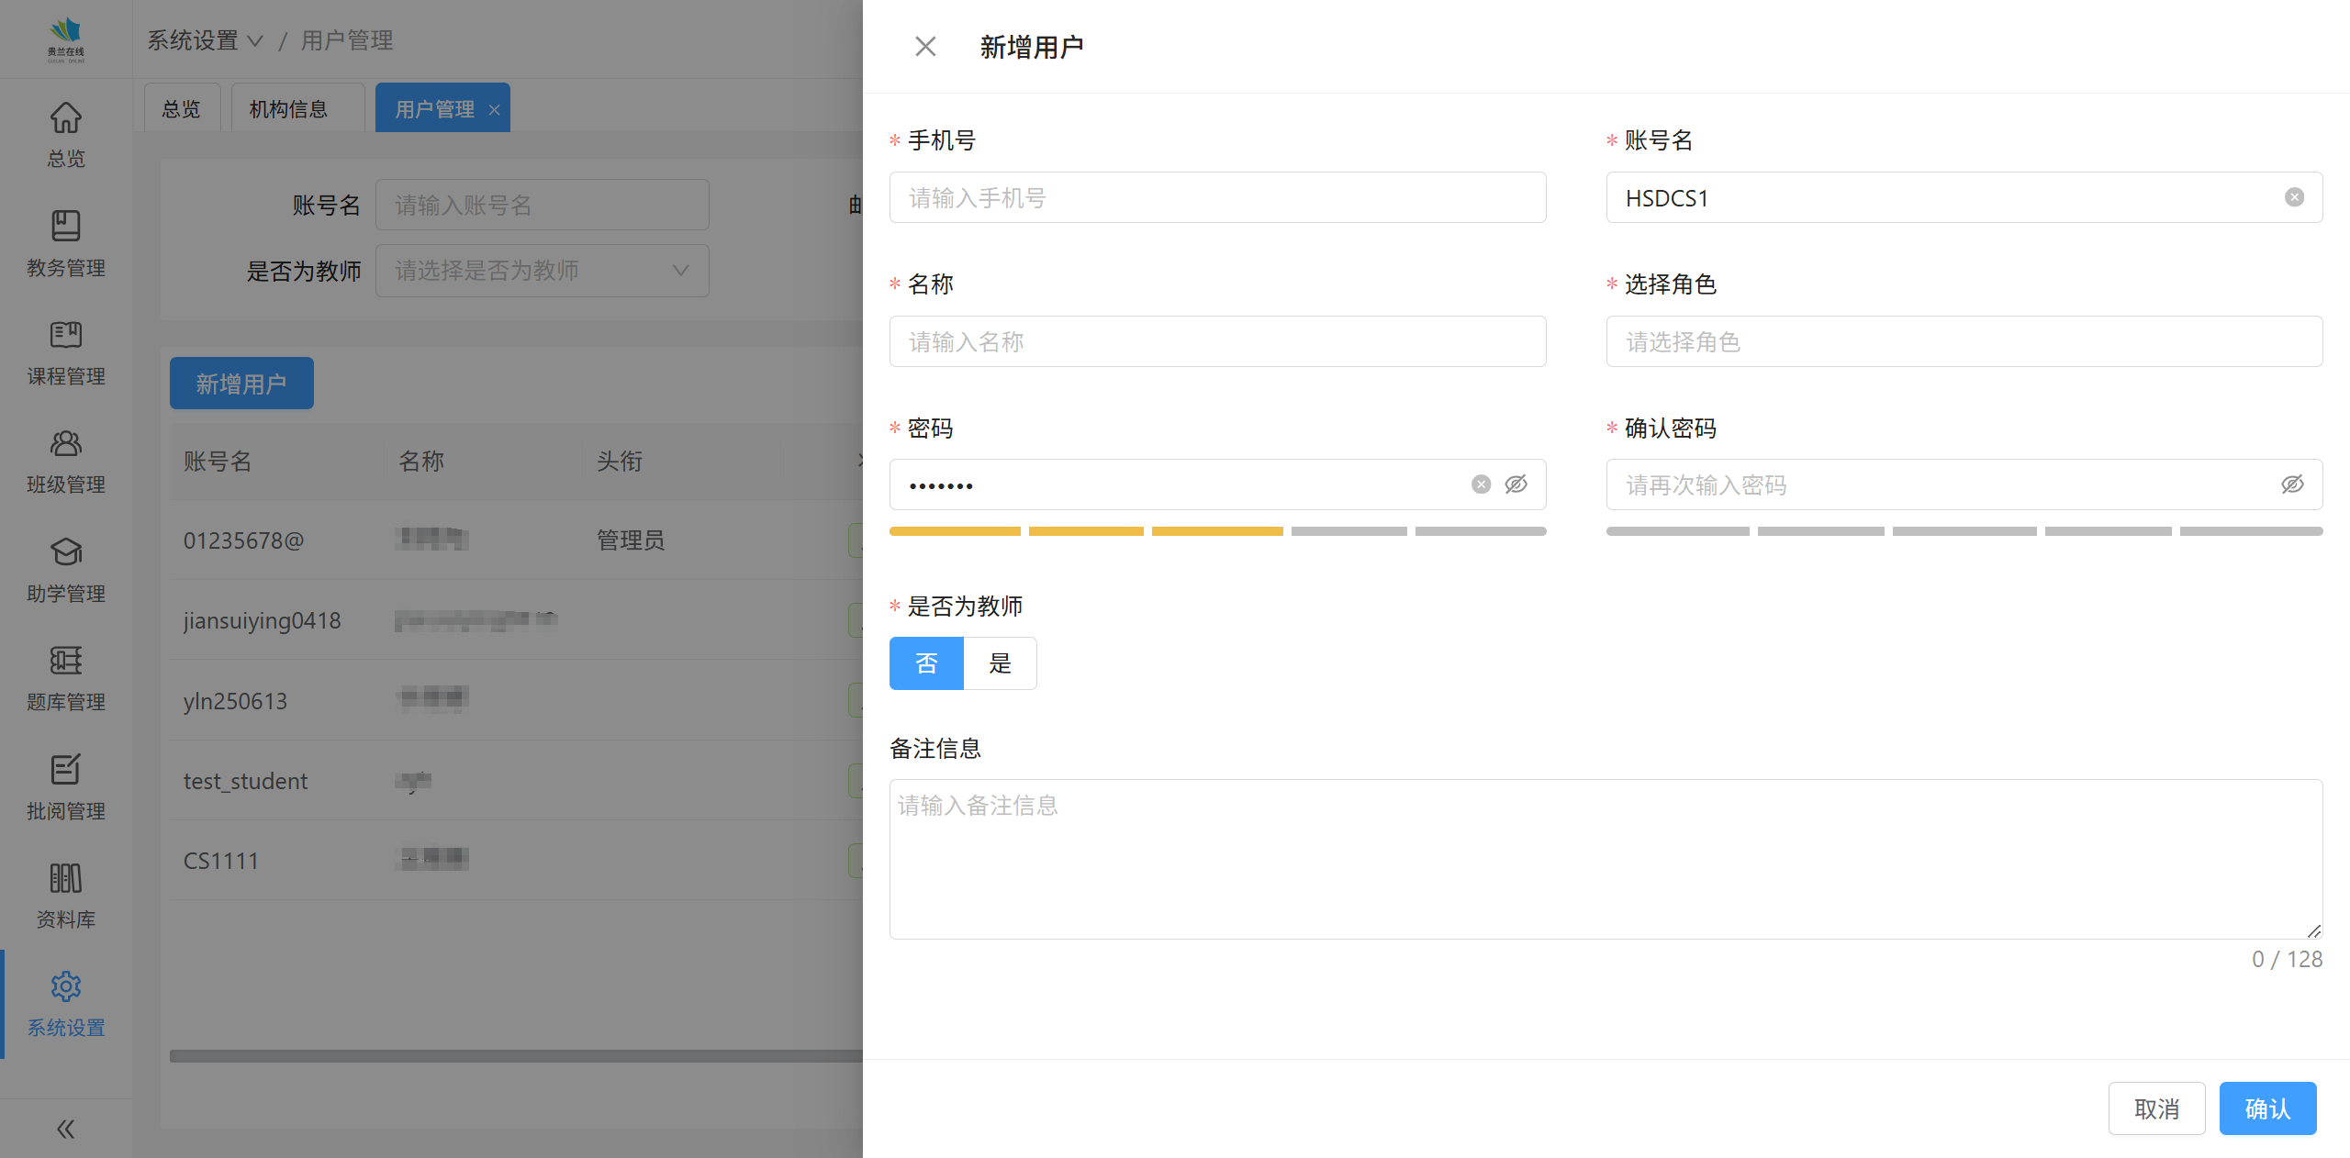Clear the 账号名 field with the X icon
The image size is (2350, 1158).
pyautogui.click(x=2294, y=197)
